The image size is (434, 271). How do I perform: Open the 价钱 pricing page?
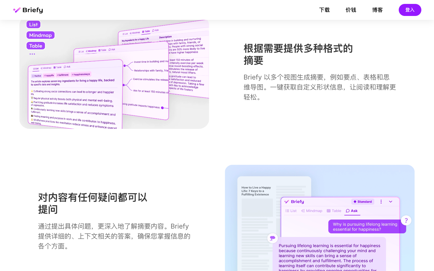pyautogui.click(x=351, y=10)
